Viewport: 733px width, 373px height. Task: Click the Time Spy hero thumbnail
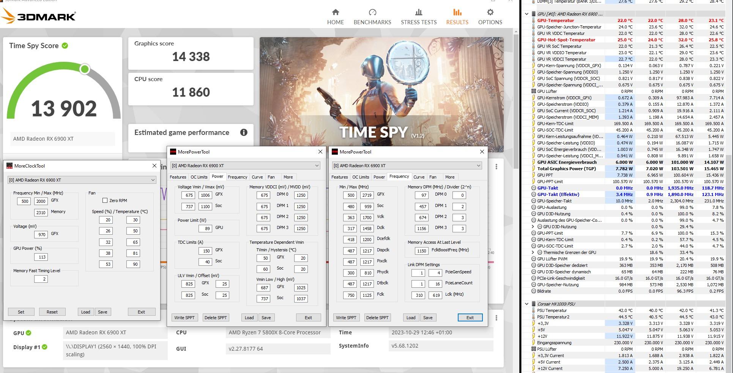381,95
